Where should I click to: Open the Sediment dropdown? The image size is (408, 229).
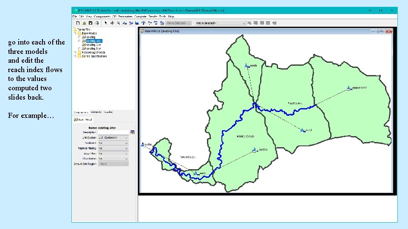113,143
